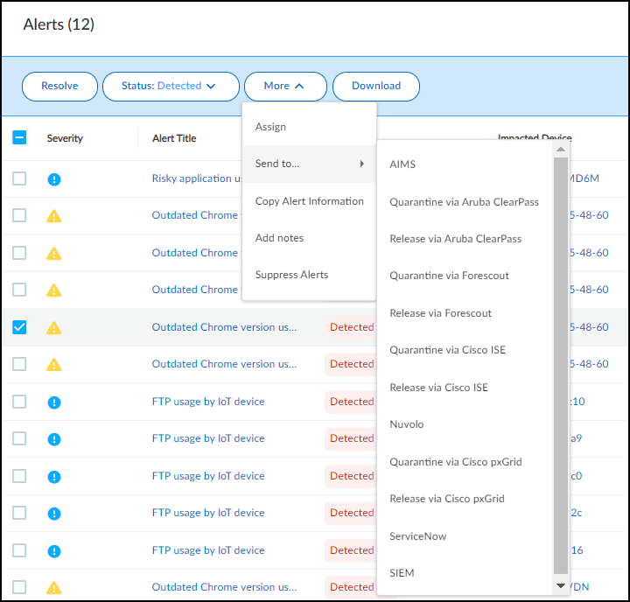The image size is (630, 602).
Task: Click the Send to submenu arrow icon
Action: (x=362, y=164)
